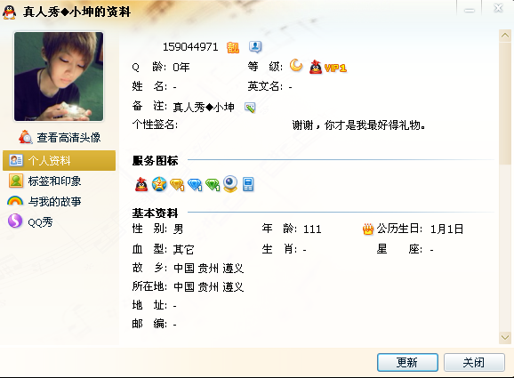Edit the remark name with pencil icon
This screenshot has width=514, height=378.
(250, 108)
